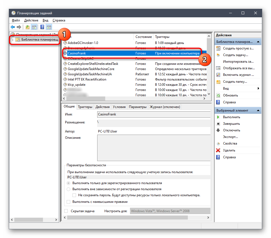Switch to the Параметры tab
The width and height of the screenshot is (271, 238).
point(138,107)
